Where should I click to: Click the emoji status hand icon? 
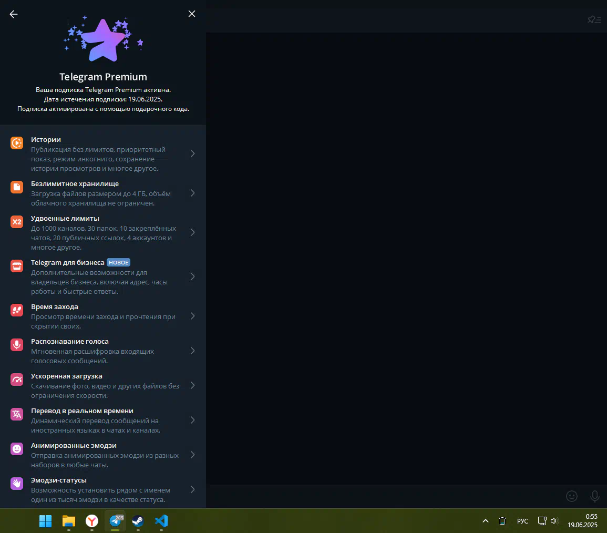tap(17, 484)
